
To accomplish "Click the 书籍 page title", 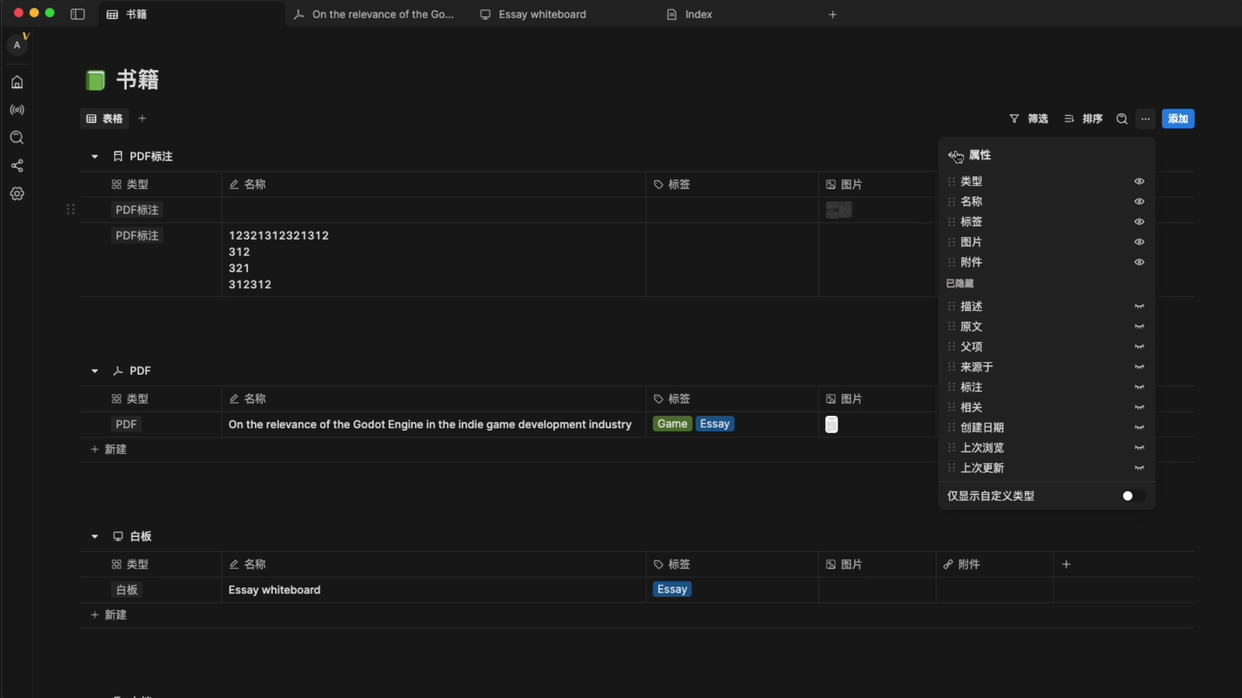I will [x=137, y=80].
